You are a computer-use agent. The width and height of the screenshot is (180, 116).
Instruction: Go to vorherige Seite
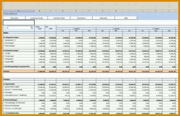pos(36,18)
